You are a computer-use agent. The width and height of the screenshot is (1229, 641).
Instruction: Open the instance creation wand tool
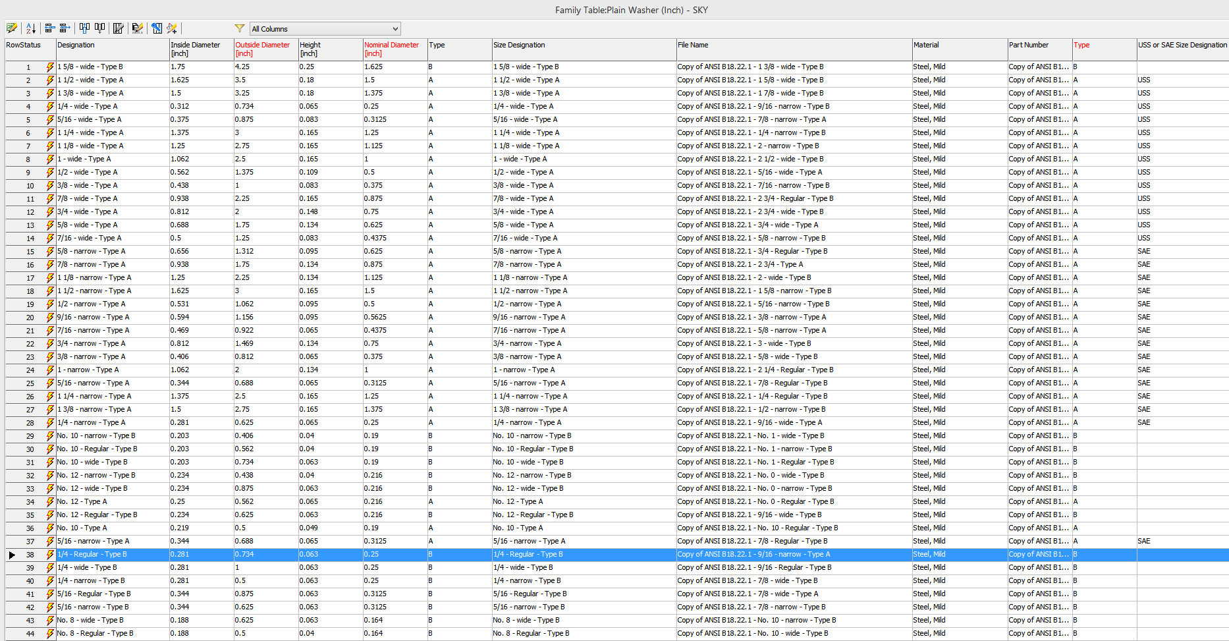[172, 28]
